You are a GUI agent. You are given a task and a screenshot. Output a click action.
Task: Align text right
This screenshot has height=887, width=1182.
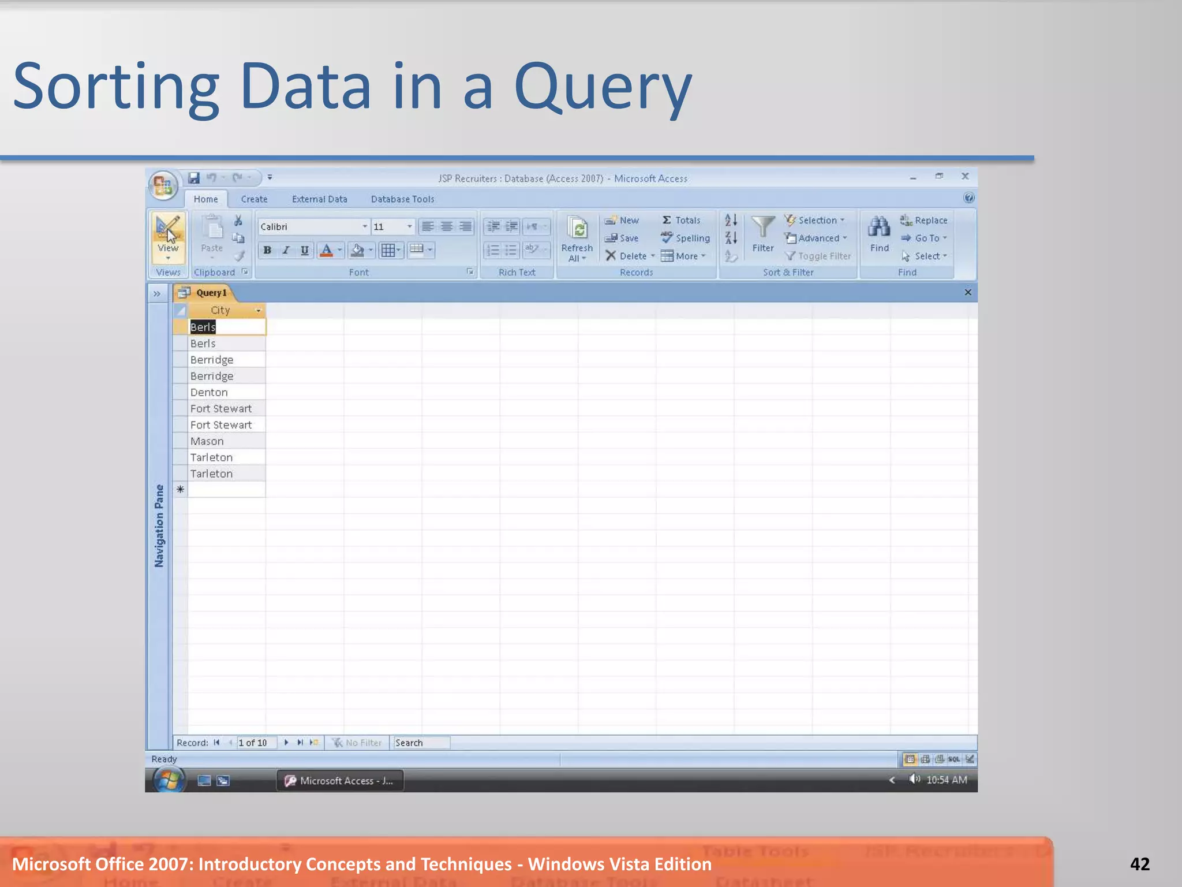tap(465, 226)
